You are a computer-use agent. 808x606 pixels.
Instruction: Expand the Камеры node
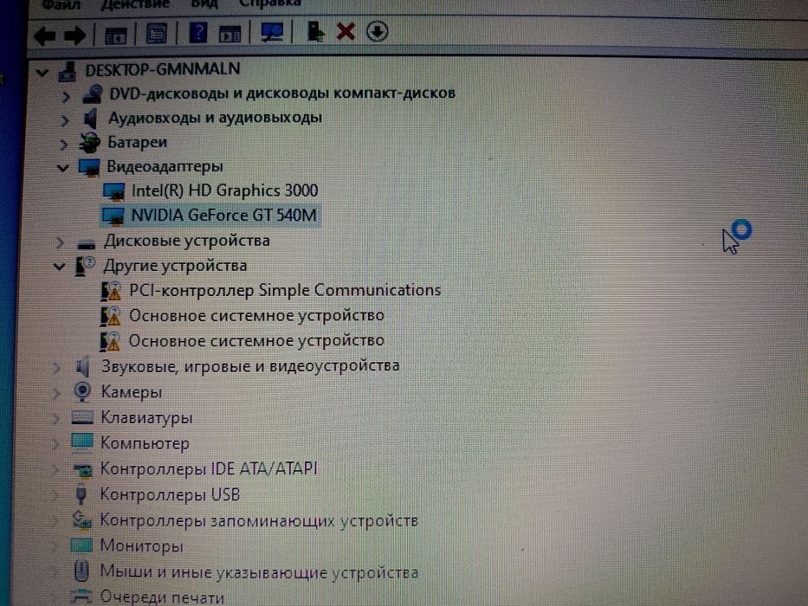56,393
